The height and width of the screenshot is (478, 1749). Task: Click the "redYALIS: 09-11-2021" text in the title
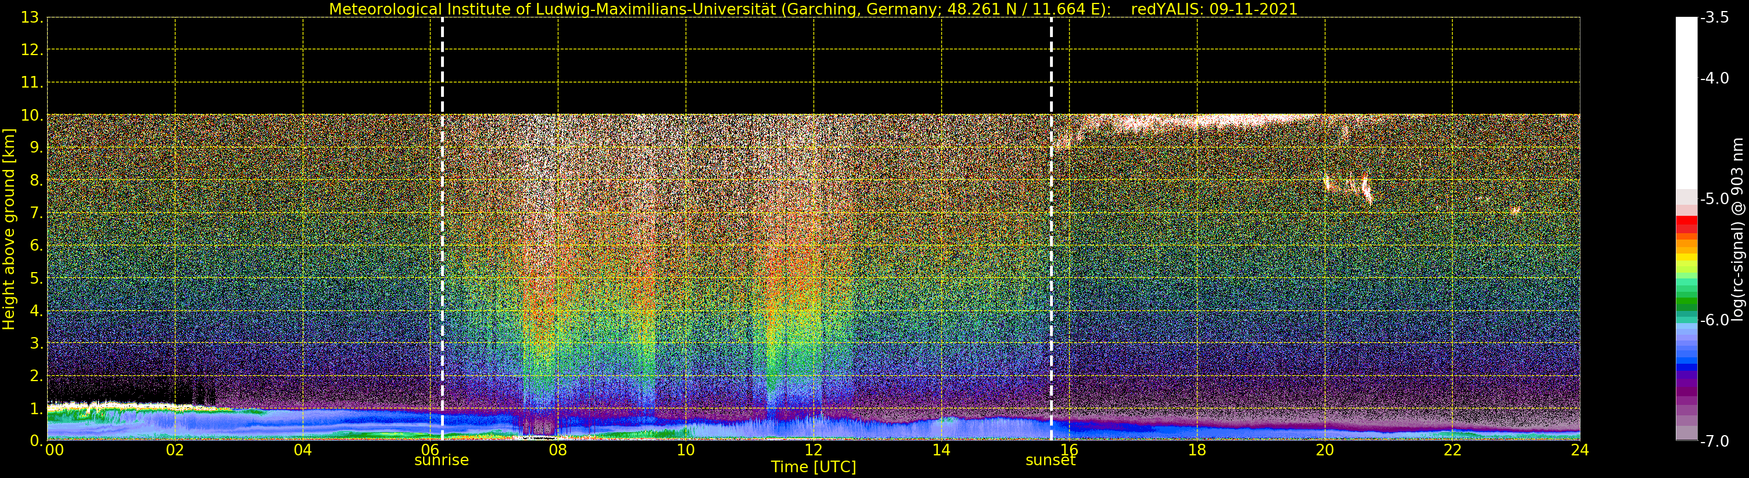click(1214, 9)
